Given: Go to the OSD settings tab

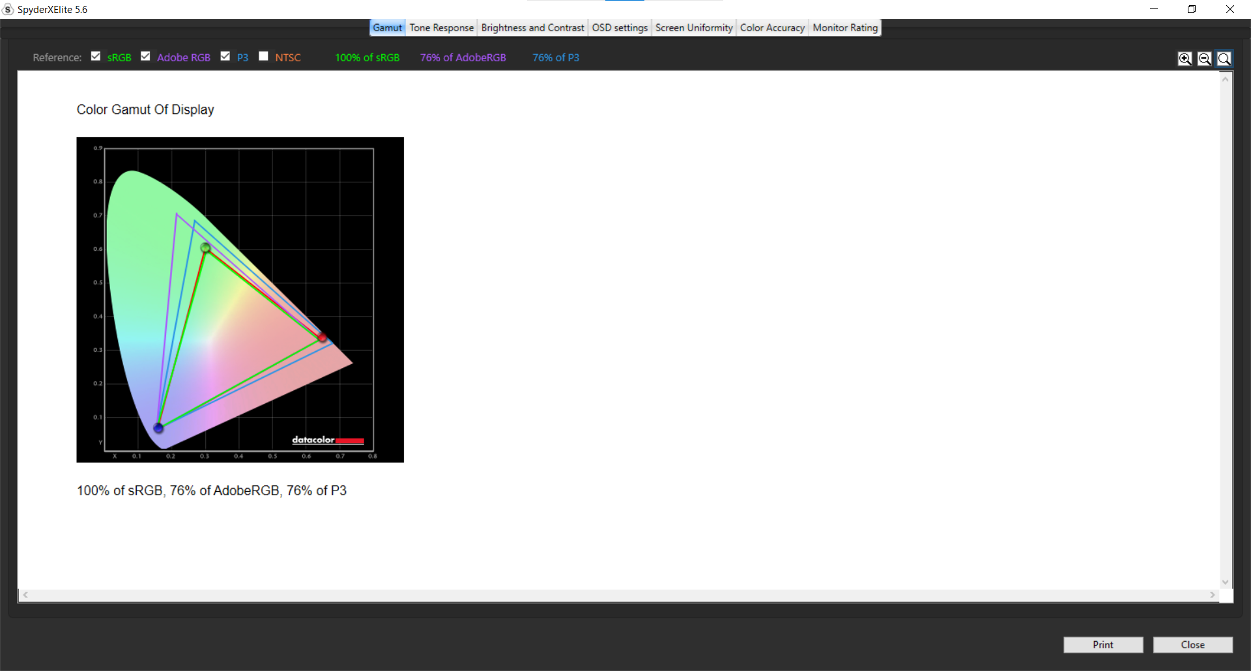Looking at the screenshot, I should pyautogui.click(x=619, y=27).
